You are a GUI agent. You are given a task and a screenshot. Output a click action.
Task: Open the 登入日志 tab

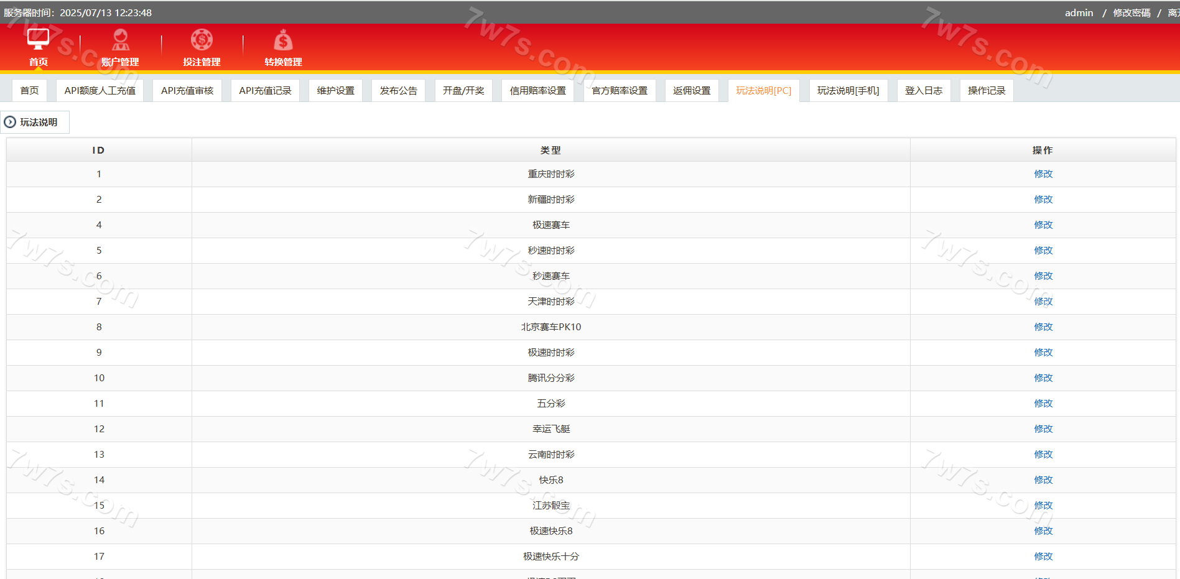coord(923,91)
